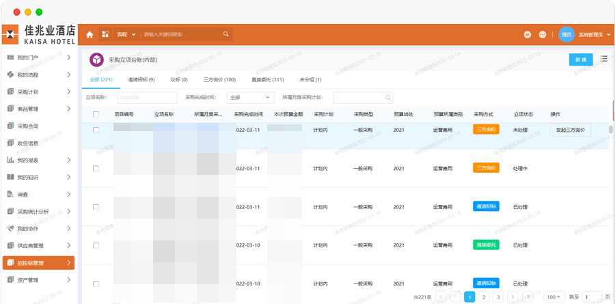Open the 流程 search-type dropdown
Image resolution: width=615 pixels, height=304 pixels.
(x=126, y=35)
